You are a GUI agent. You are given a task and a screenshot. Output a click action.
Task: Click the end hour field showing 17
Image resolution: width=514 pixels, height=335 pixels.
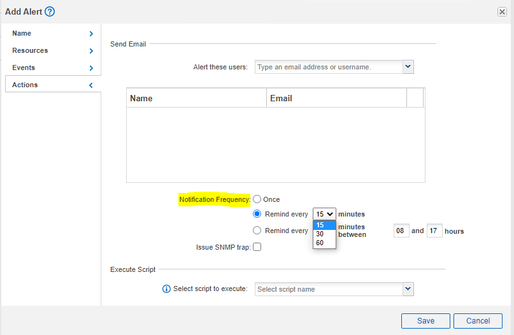coord(434,231)
